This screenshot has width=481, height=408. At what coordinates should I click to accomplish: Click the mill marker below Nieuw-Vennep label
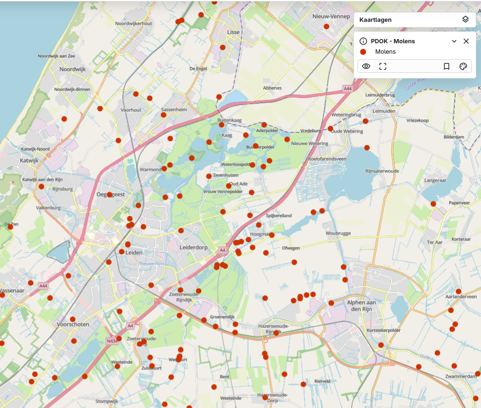327,27
